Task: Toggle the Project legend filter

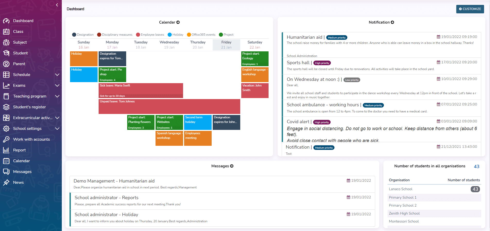Action: (226, 35)
